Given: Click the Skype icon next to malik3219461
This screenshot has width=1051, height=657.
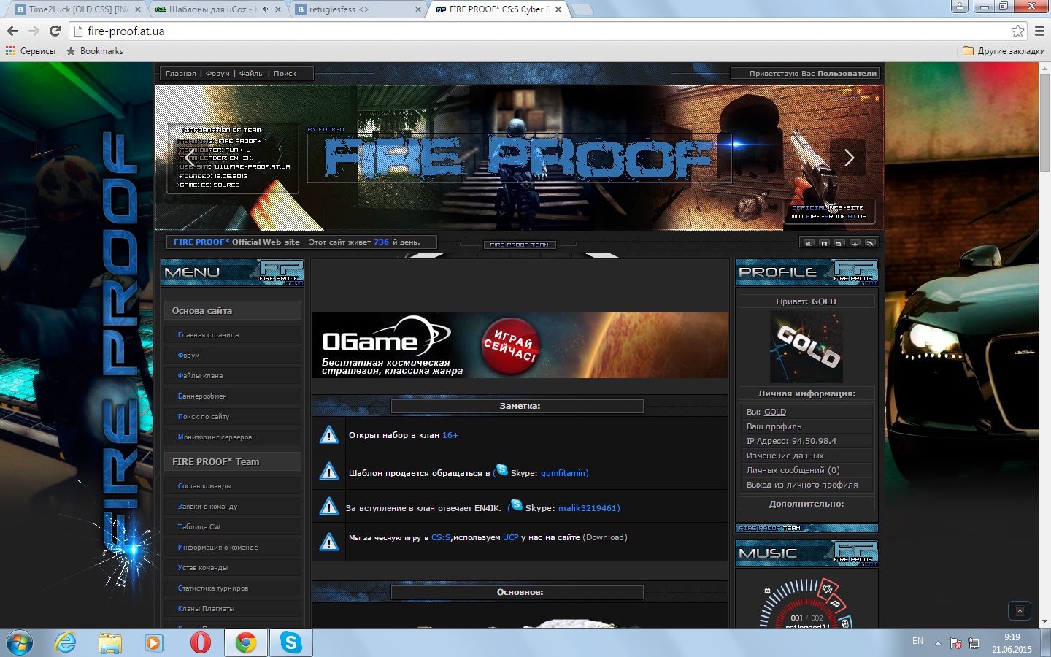Looking at the screenshot, I should point(517,504).
